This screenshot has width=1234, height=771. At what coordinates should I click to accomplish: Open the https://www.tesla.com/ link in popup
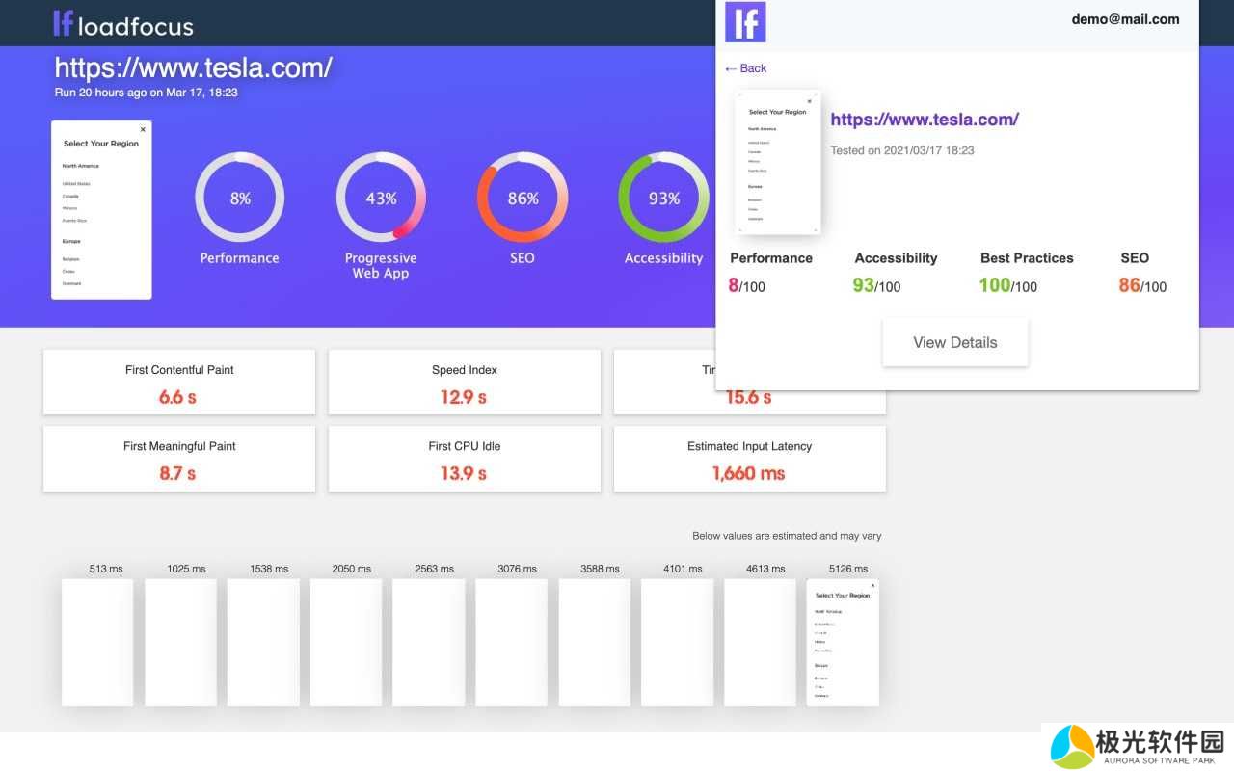[x=925, y=120]
